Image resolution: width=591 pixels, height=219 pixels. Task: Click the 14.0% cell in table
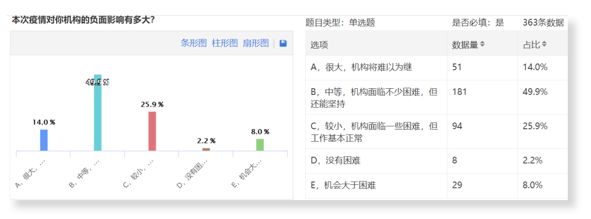point(535,68)
